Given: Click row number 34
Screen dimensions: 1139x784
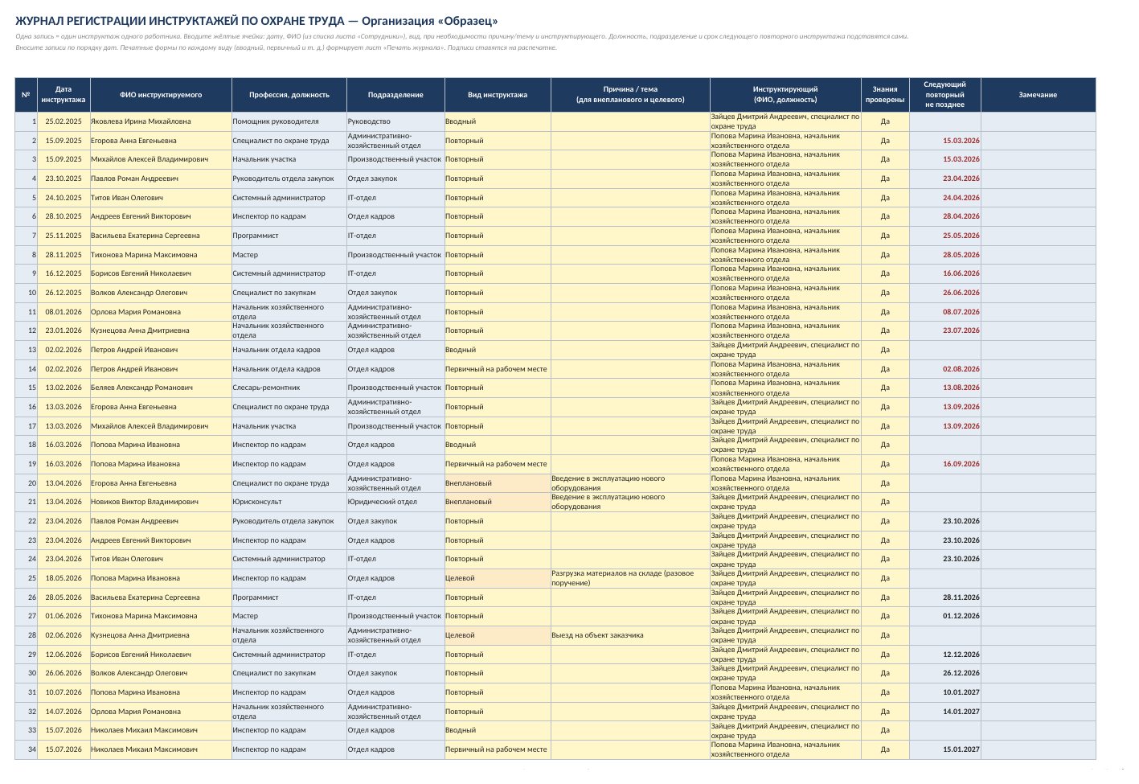Looking at the screenshot, I should 27,749.
